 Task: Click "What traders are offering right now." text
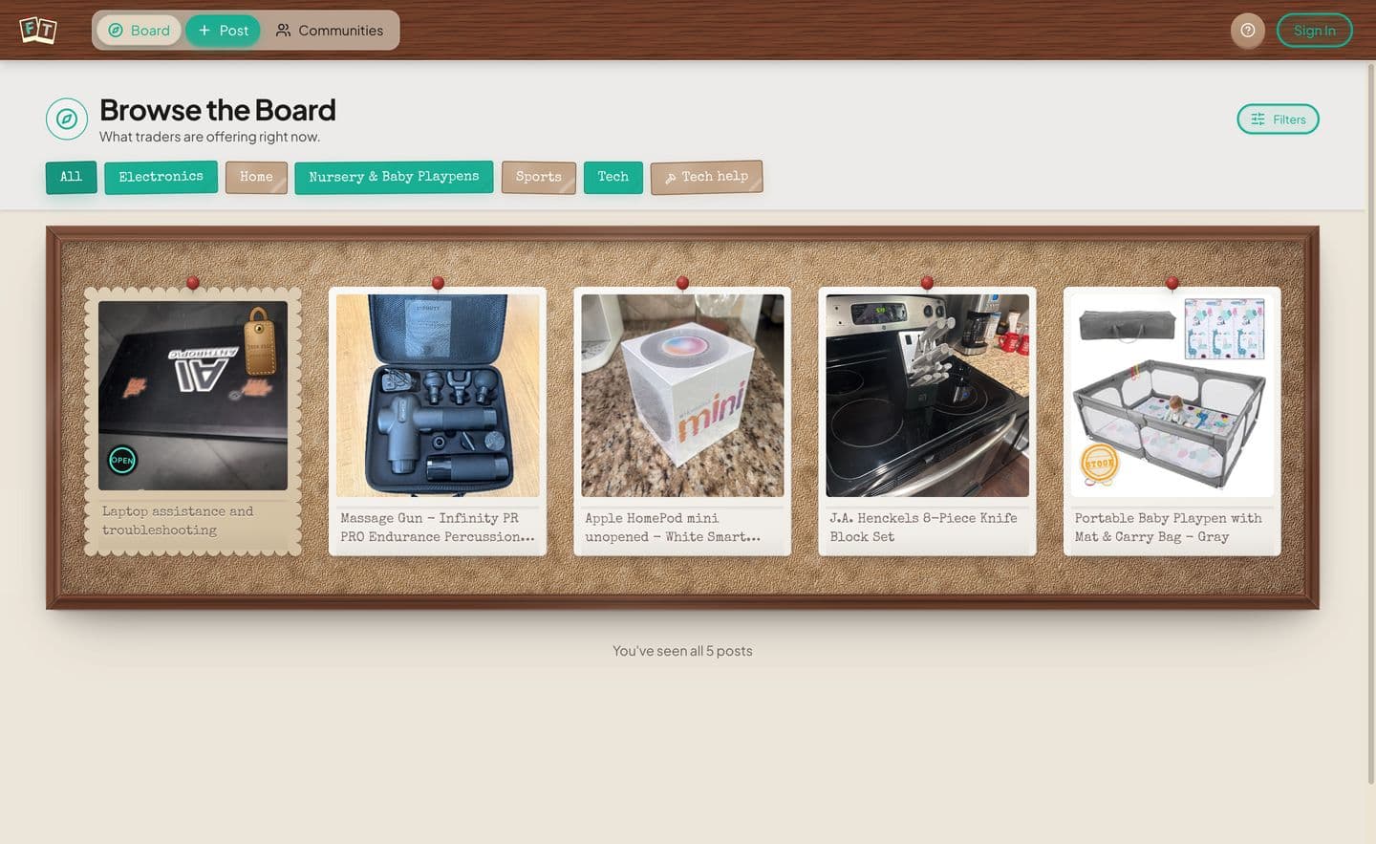point(209,137)
